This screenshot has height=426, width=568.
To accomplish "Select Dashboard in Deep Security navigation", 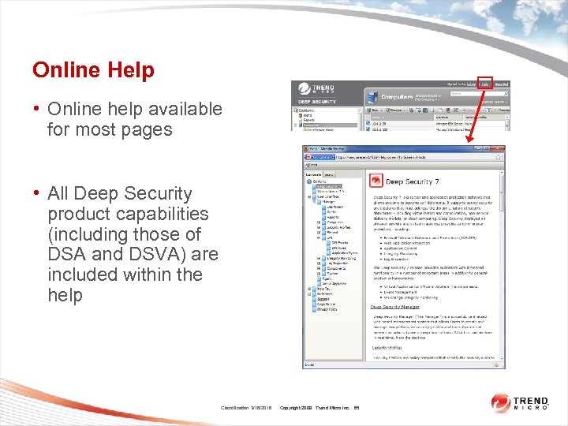I will (304, 110).
